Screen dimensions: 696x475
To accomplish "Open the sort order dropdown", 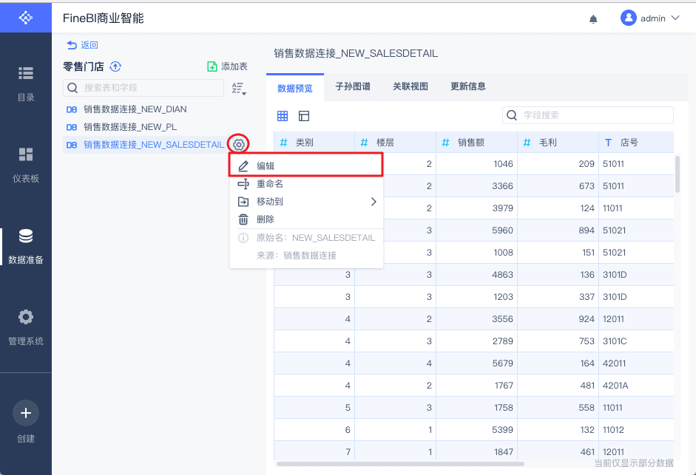I will tap(238, 89).
